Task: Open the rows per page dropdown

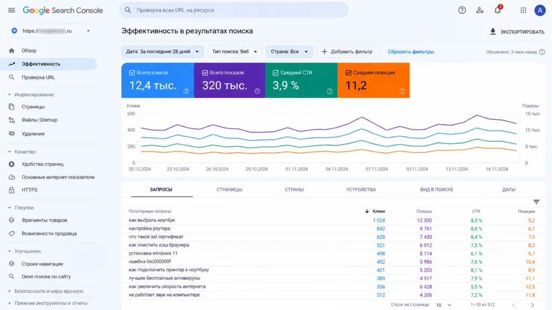Action: click(444, 305)
